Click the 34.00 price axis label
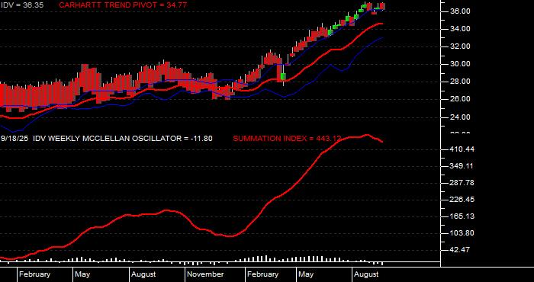This screenshot has width=534, height=282. coord(461,29)
